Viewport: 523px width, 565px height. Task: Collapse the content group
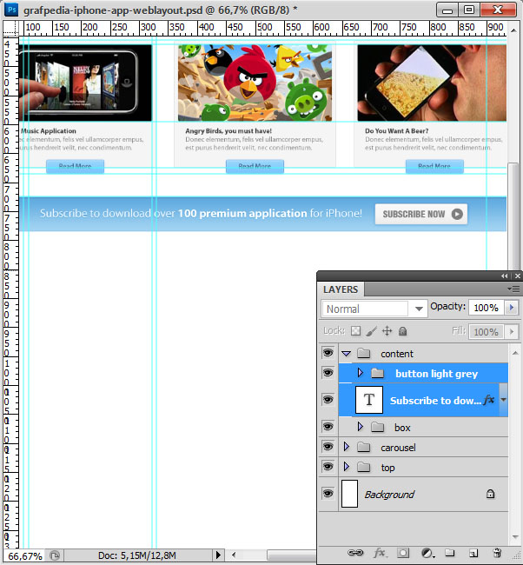[346, 354]
